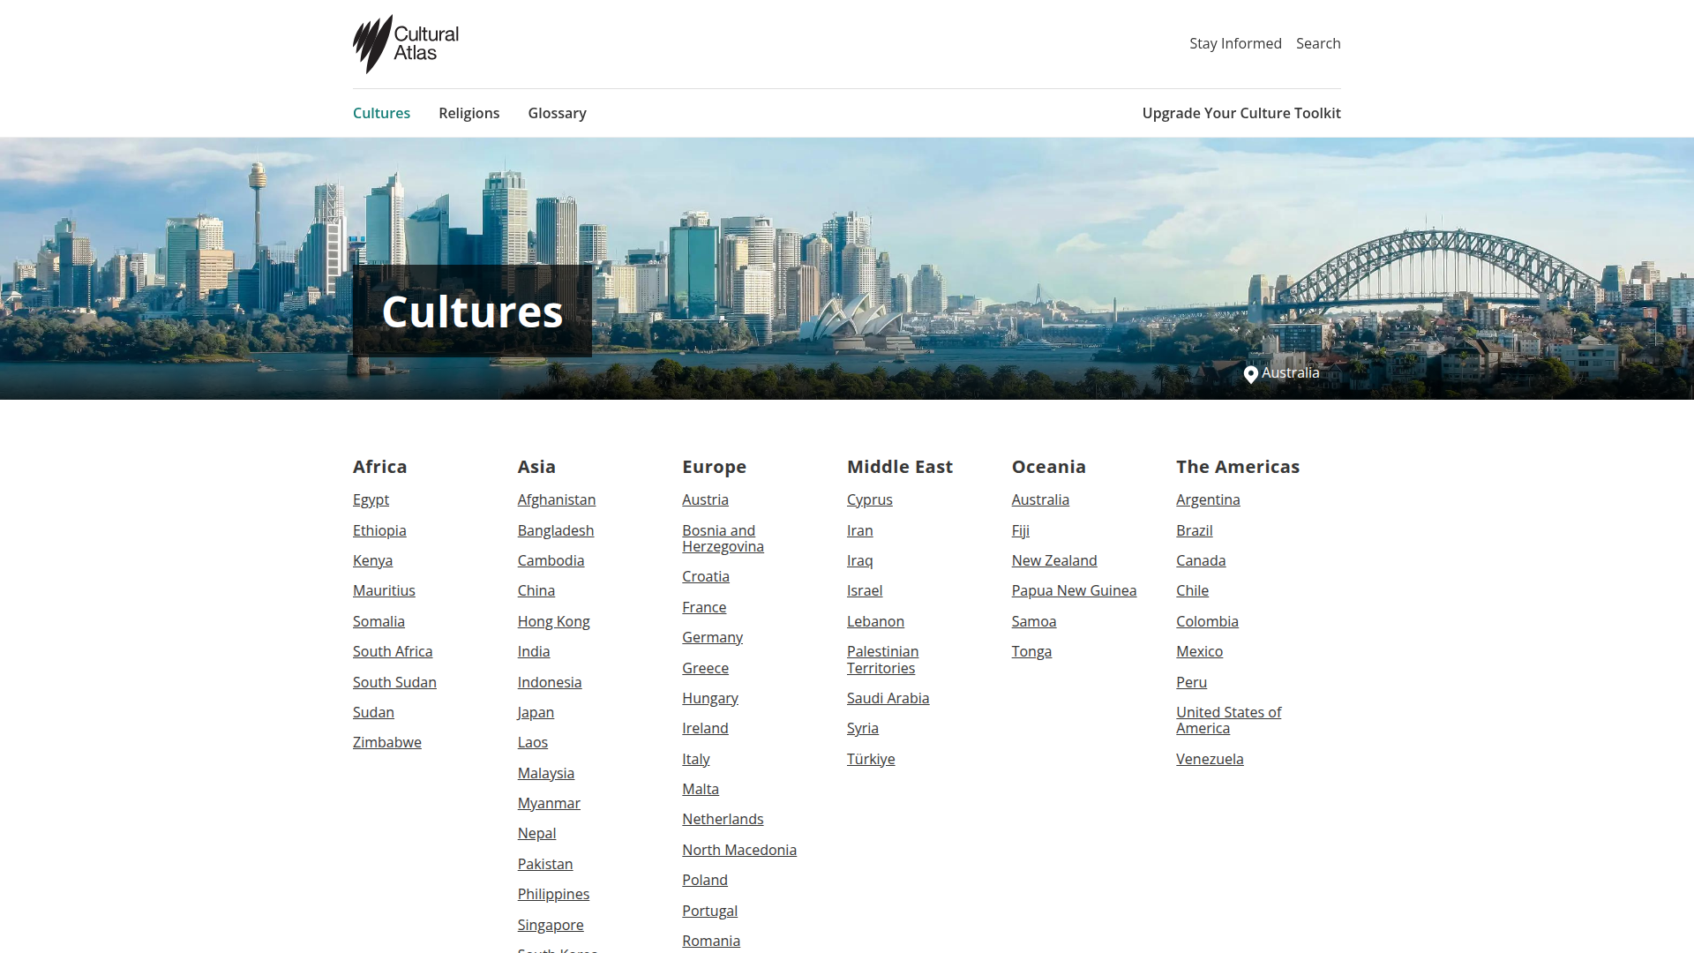Open the Venezuela culture link

pyautogui.click(x=1210, y=759)
